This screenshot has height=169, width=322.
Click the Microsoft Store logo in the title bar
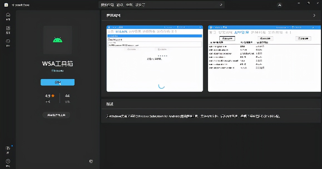coord(6,5)
